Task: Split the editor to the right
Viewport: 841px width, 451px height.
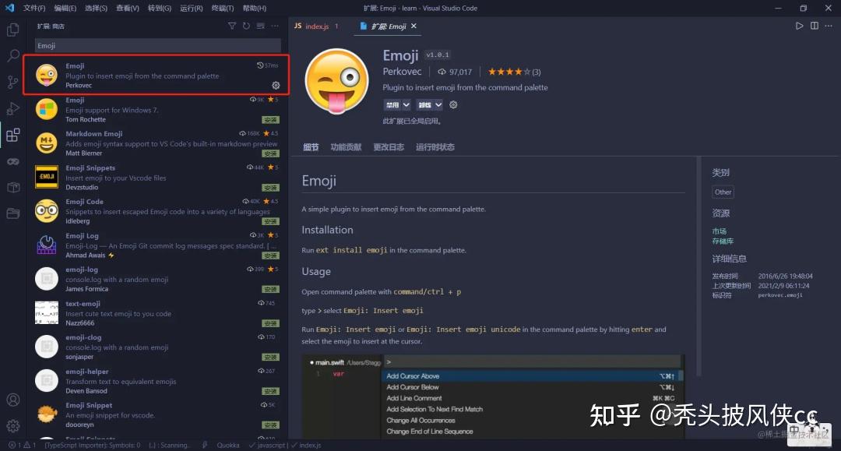Action: coord(815,26)
